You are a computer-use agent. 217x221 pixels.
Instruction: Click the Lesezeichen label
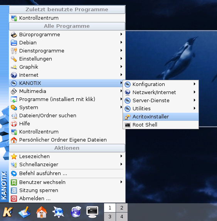(34, 157)
